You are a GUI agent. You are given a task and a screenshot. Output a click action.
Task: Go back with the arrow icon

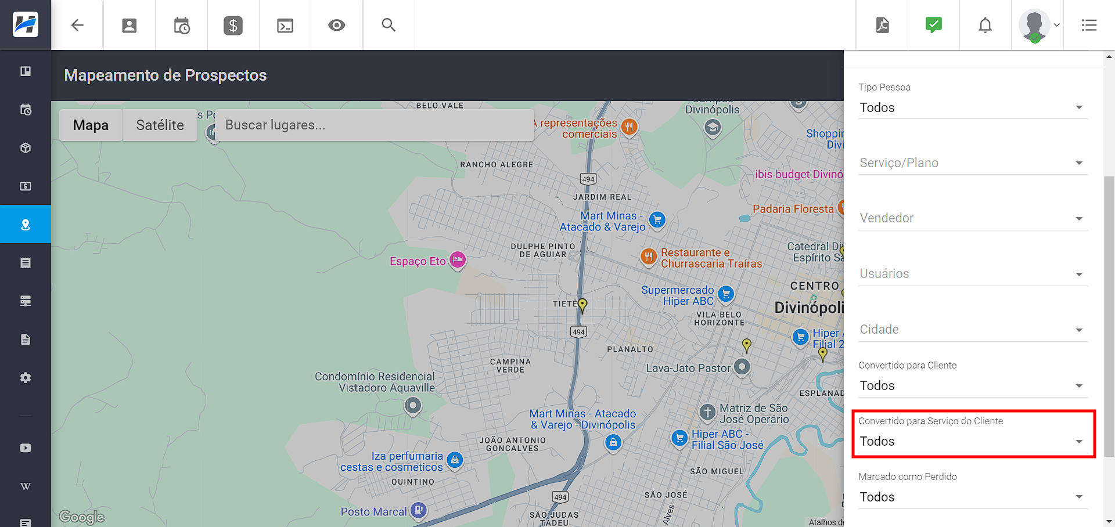tap(77, 25)
